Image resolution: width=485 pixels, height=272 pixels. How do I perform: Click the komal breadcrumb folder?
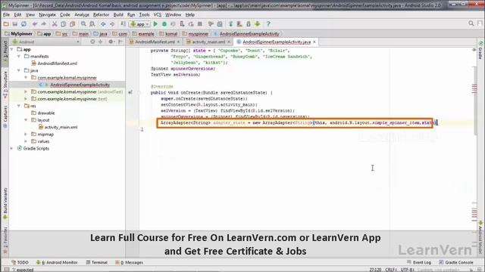point(168,33)
